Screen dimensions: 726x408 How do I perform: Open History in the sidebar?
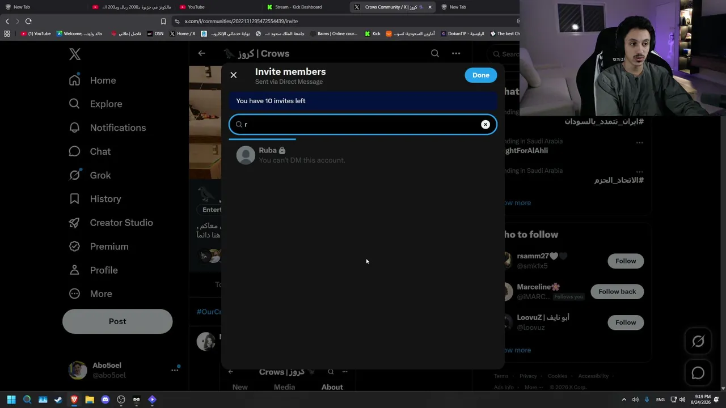[95, 199]
